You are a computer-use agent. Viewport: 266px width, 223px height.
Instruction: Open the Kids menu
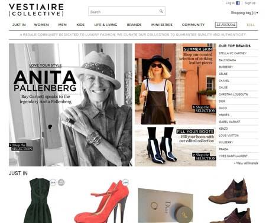point(80,25)
